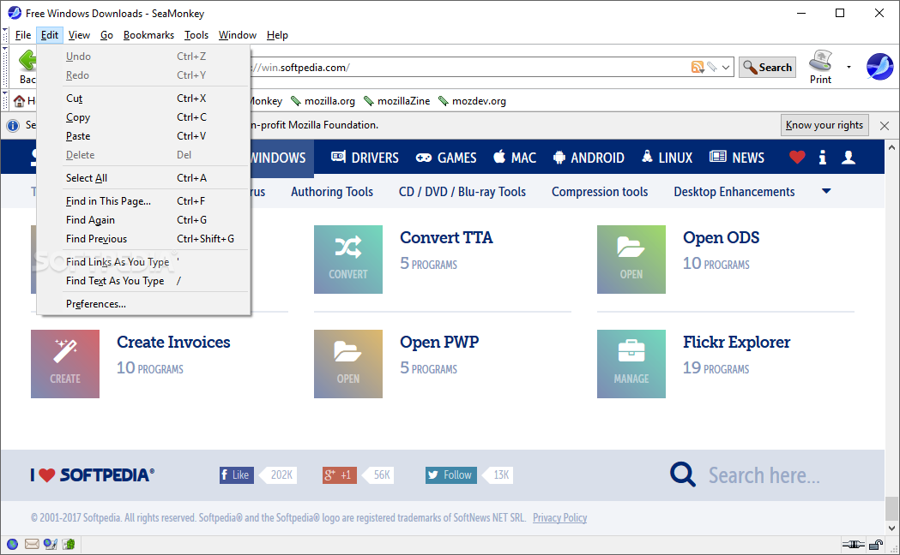
Task: Open Address Book icon in status bar
Action: (69, 544)
